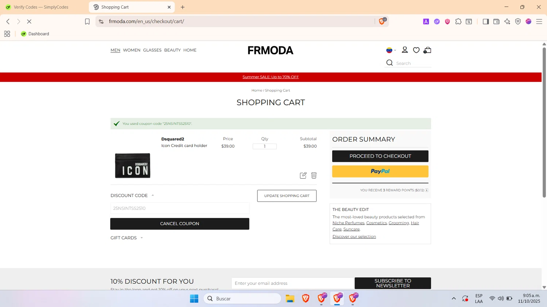Image resolution: width=547 pixels, height=307 pixels.
Task: Open the Niche Perfumes link
Action: pos(348,223)
